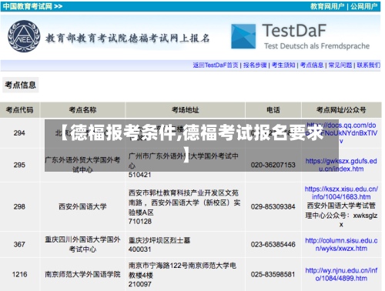Viewport: 385px width, 291px height.
Task: Click the 教育部教育考试院德福考试网上报名 title
Action: coord(128,38)
